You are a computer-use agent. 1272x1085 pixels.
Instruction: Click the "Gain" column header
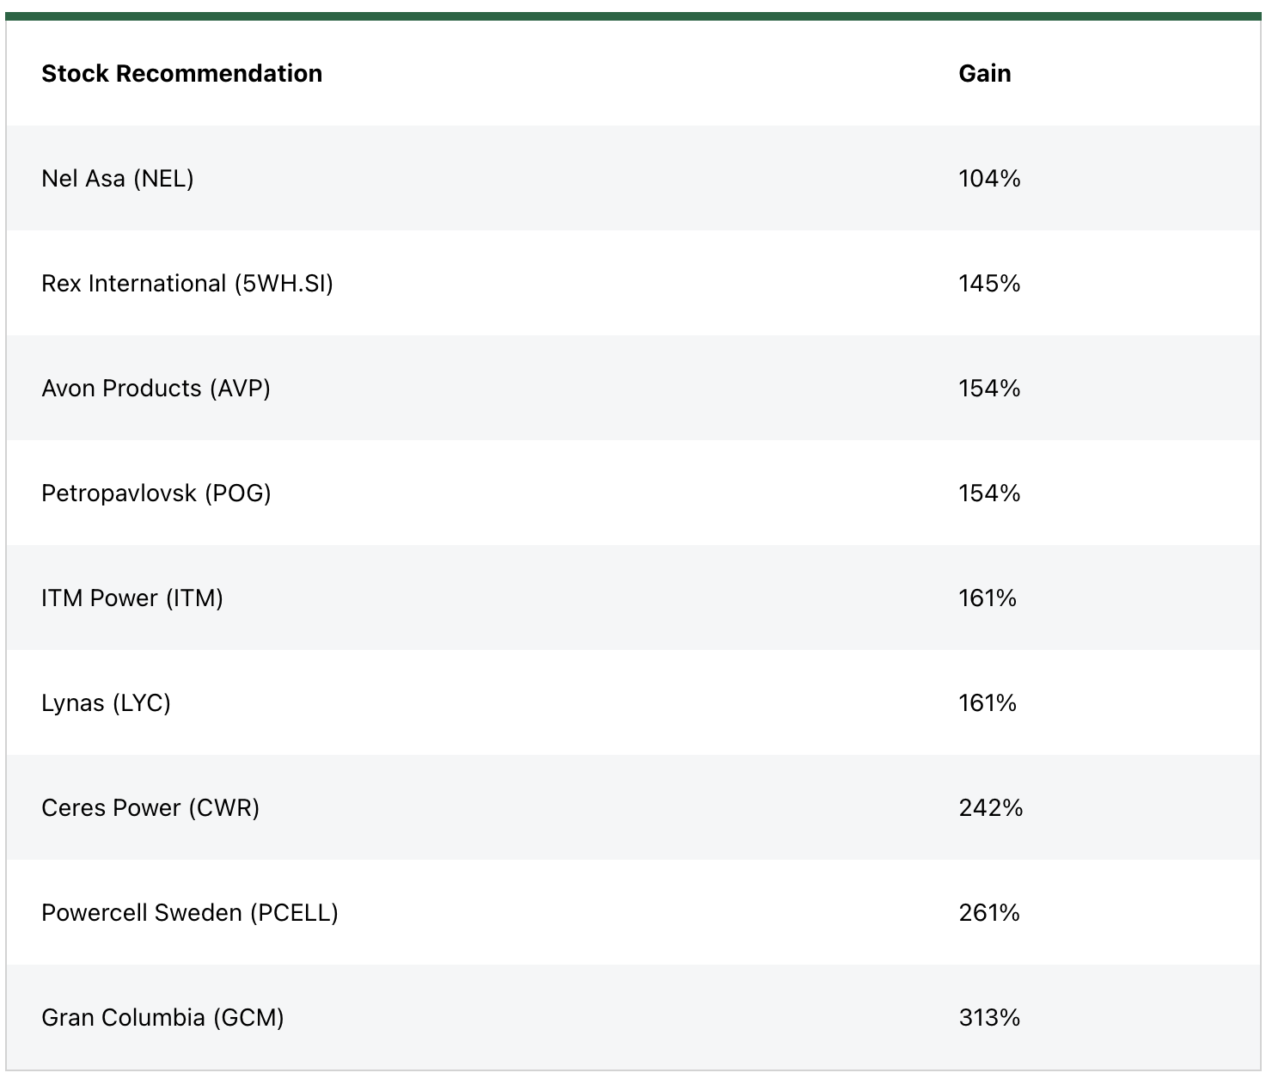click(x=985, y=74)
